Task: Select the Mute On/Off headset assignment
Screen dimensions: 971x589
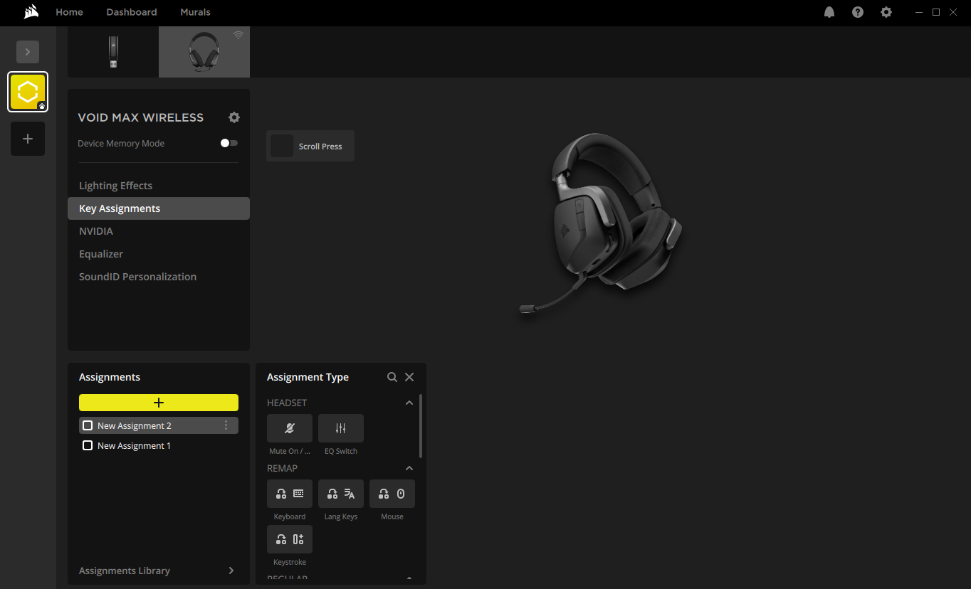Action: tap(289, 428)
